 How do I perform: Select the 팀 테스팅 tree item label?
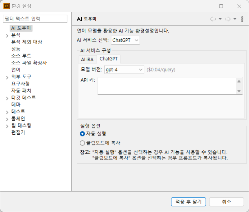point(21,126)
